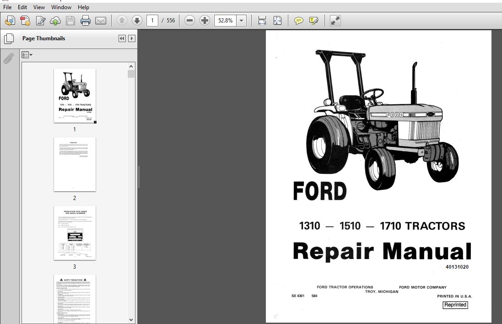Click the Attachments paperclip icon

(x=9, y=59)
